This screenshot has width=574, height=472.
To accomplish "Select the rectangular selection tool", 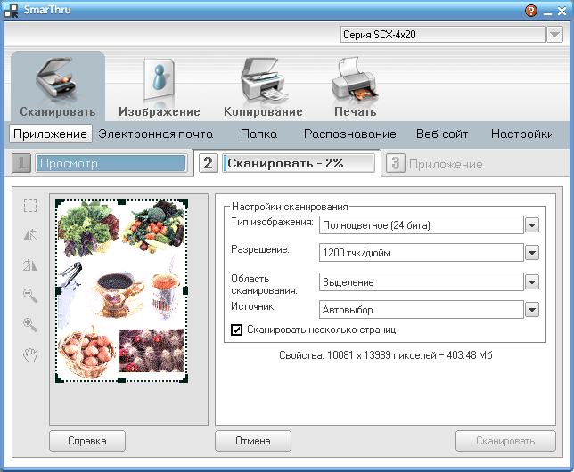I will (x=30, y=206).
